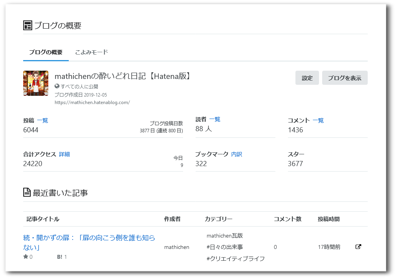396x278 pixels.
Task: Open article 続・開かずの扉 title link
Action: pyautogui.click(x=89, y=242)
